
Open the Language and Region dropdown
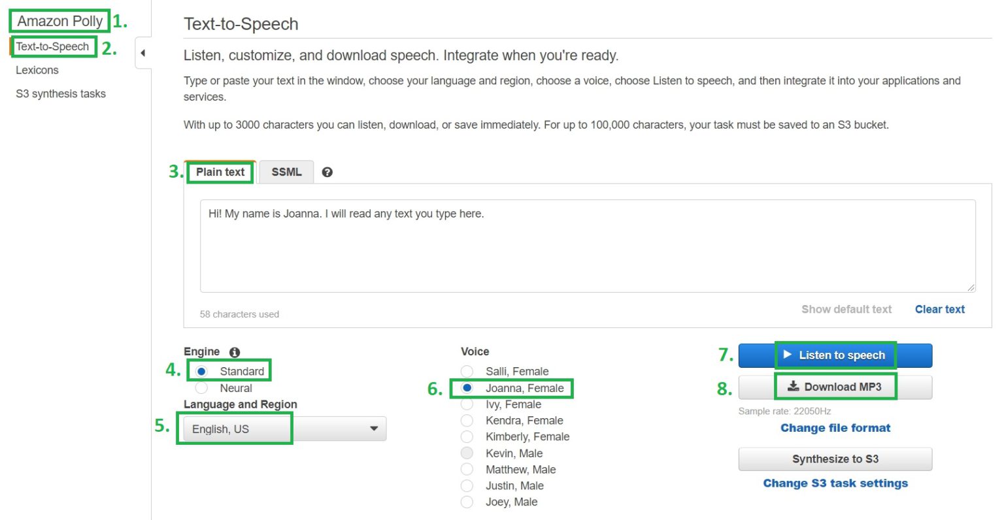[285, 429]
